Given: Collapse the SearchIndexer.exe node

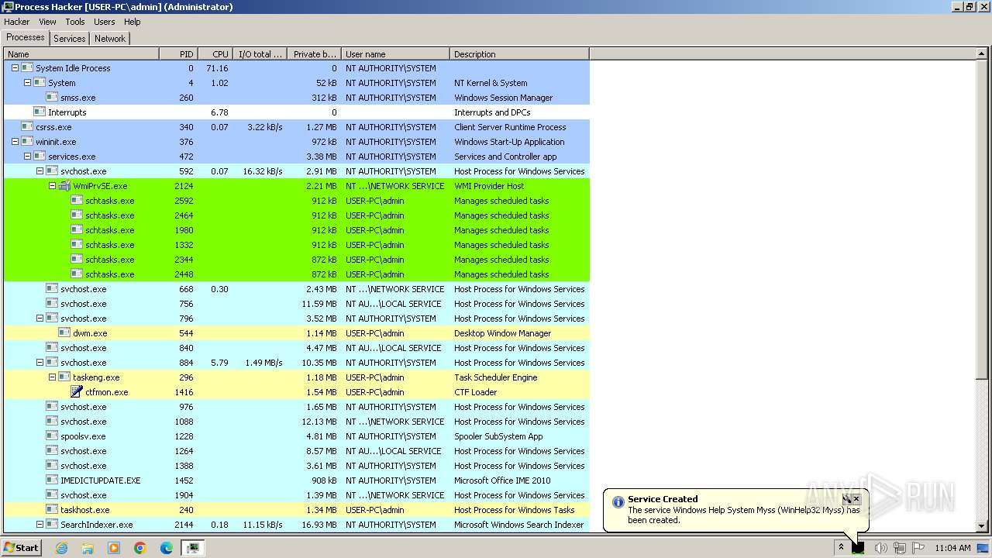Looking at the screenshot, I should tap(40, 525).
